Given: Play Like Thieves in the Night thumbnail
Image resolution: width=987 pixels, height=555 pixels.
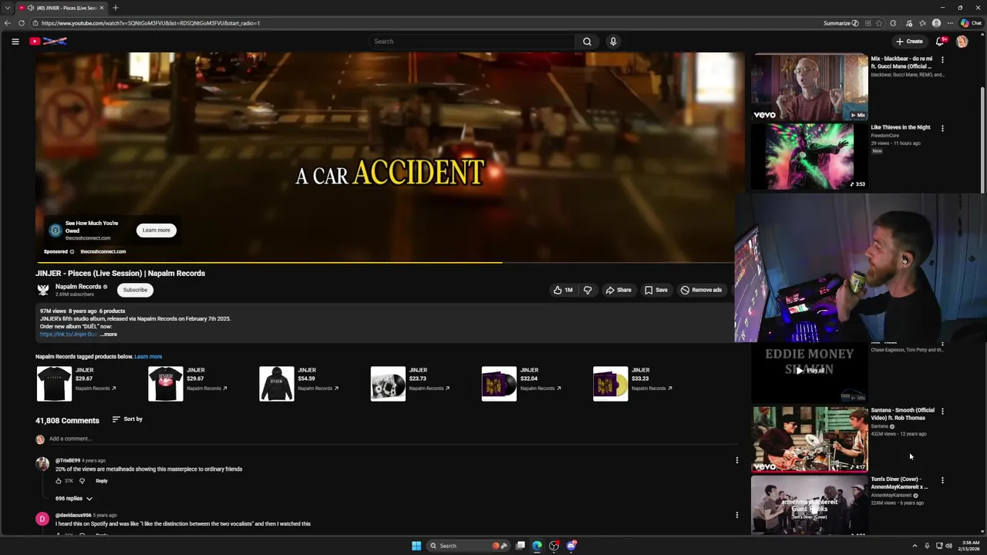Looking at the screenshot, I should tap(810, 156).
